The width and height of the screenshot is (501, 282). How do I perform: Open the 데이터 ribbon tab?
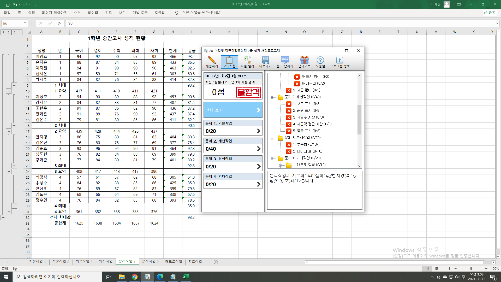click(93, 13)
